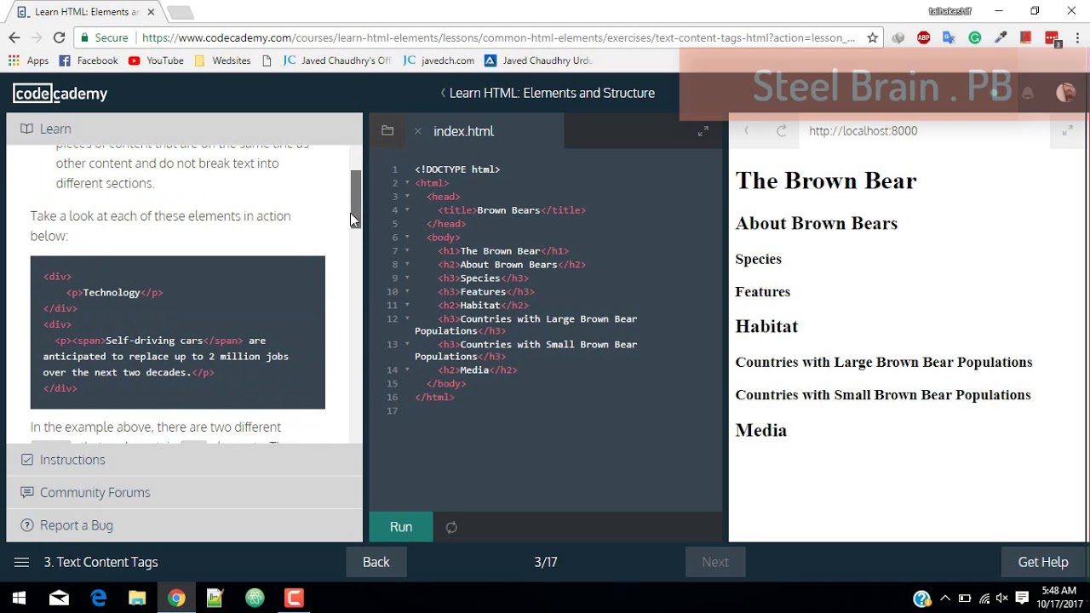Click the Codecademy logo

(60, 93)
